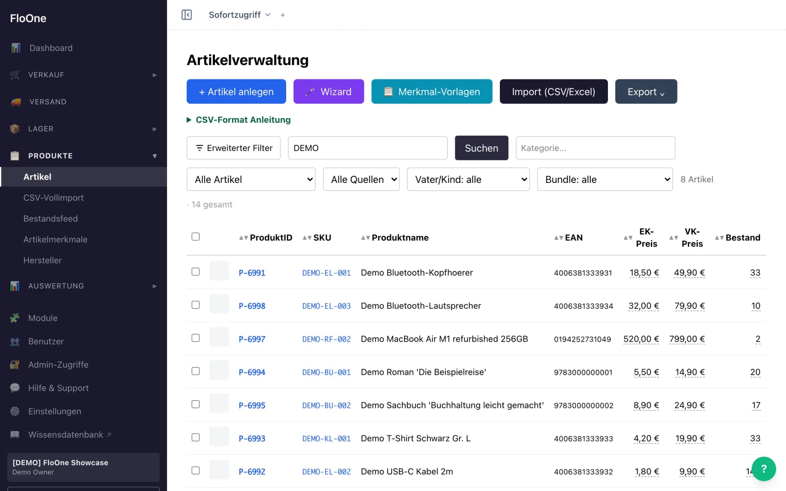Click the Lager box icon

click(15, 129)
